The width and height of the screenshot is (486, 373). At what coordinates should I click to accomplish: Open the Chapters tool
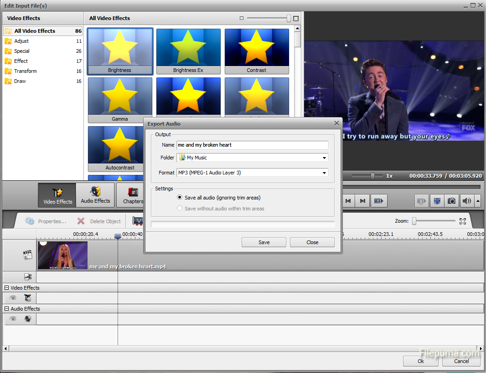pyautogui.click(x=133, y=195)
